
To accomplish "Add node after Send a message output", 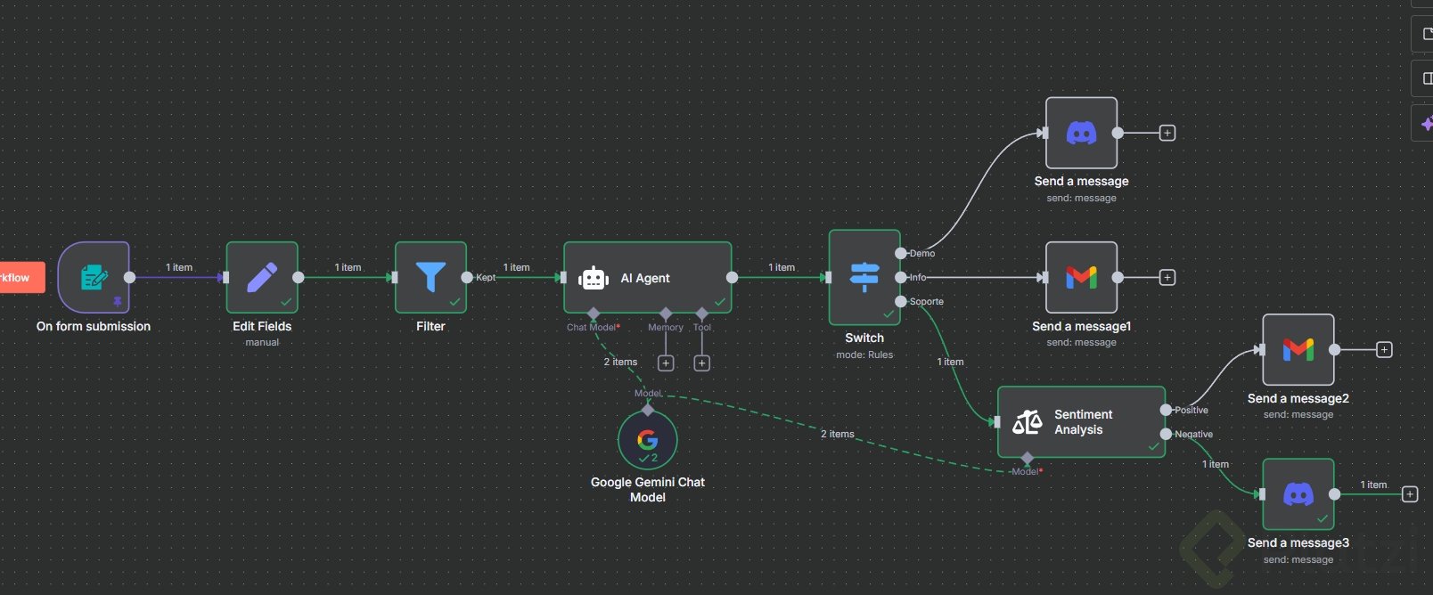I will [1167, 133].
